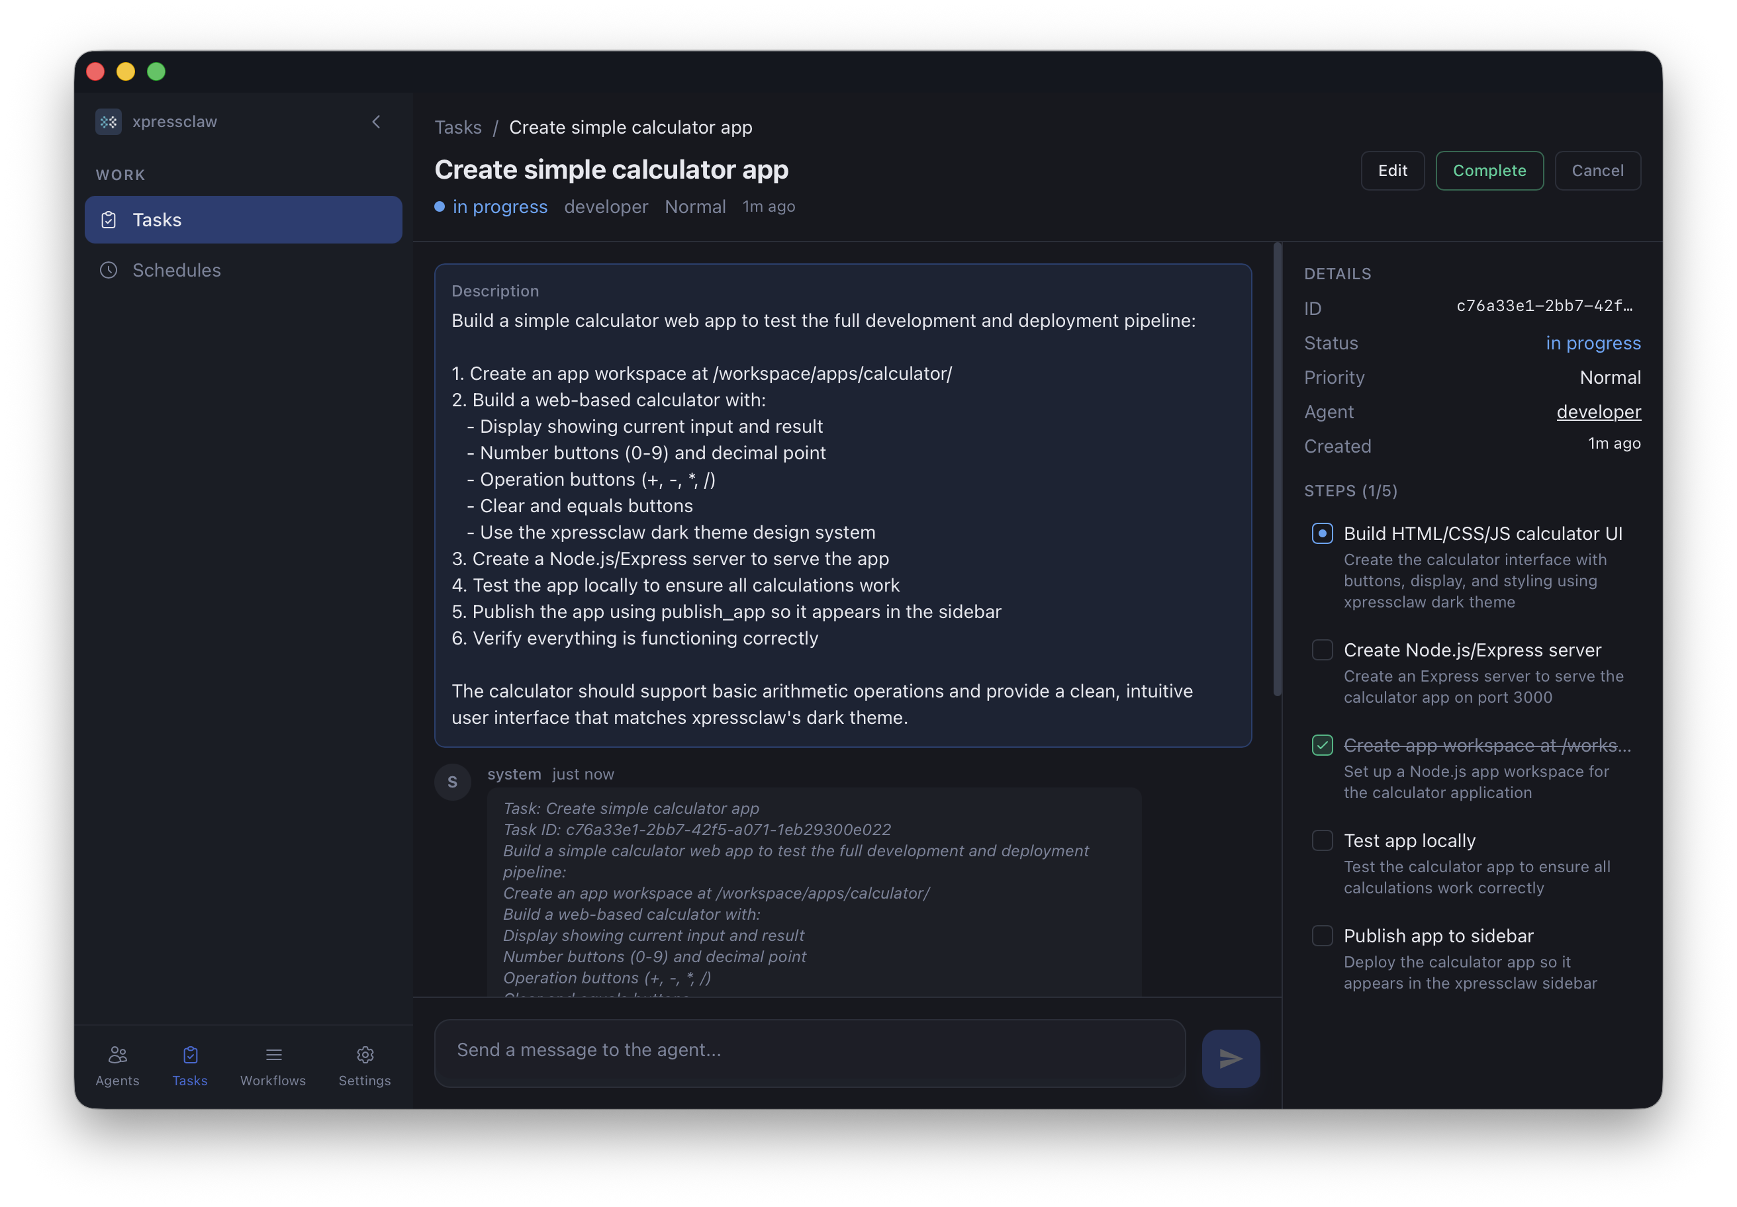Image resolution: width=1737 pixels, height=1207 pixels.
Task: Open the Agents tab at the bottom
Action: pyautogui.click(x=117, y=1065)
